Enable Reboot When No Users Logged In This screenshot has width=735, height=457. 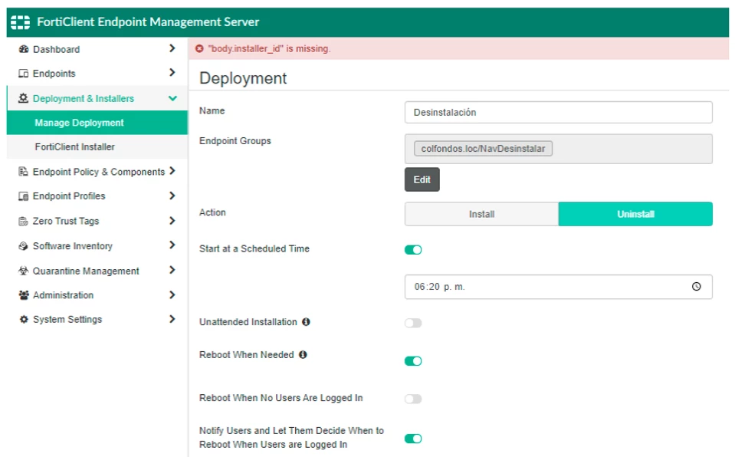tap(413, 399)
